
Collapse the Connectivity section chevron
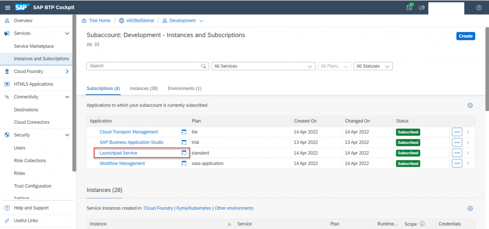67,97
